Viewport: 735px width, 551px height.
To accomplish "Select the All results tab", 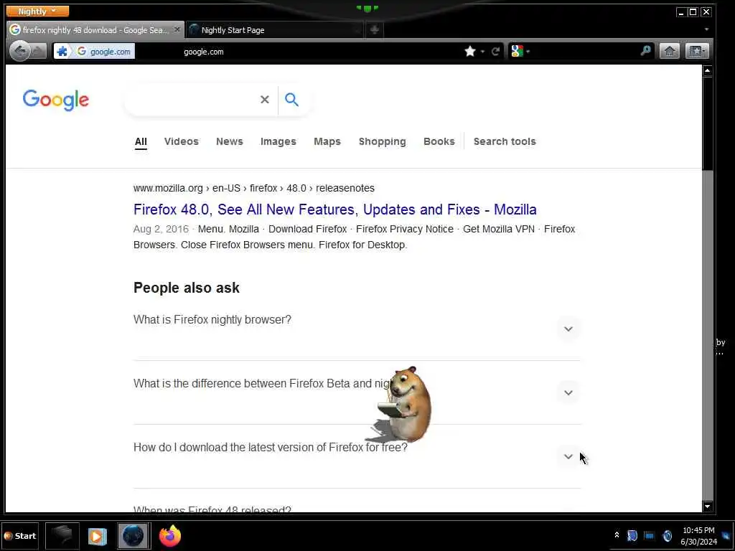I will tap(141, 141).
